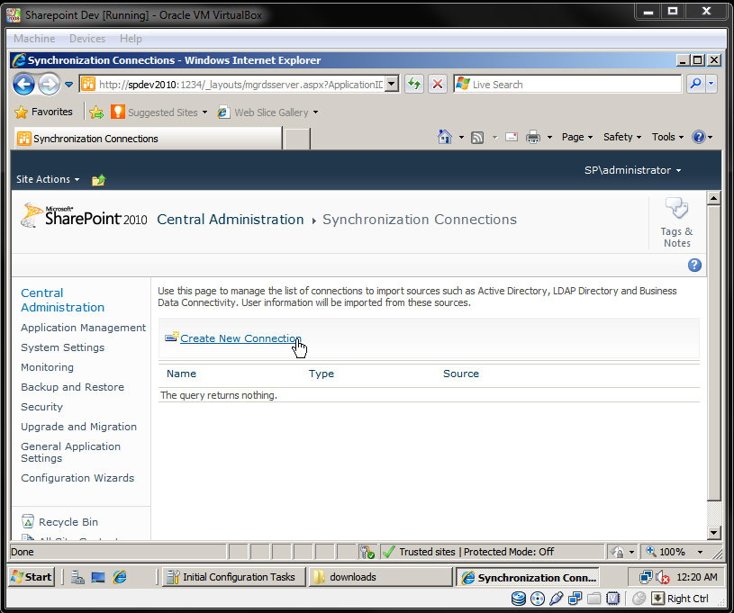734x613 pixels.
Task: Open SP\administrator user menu
Action: point(632,170)
